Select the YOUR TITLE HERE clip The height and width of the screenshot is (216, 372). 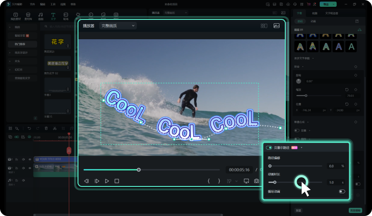[56, 159]
